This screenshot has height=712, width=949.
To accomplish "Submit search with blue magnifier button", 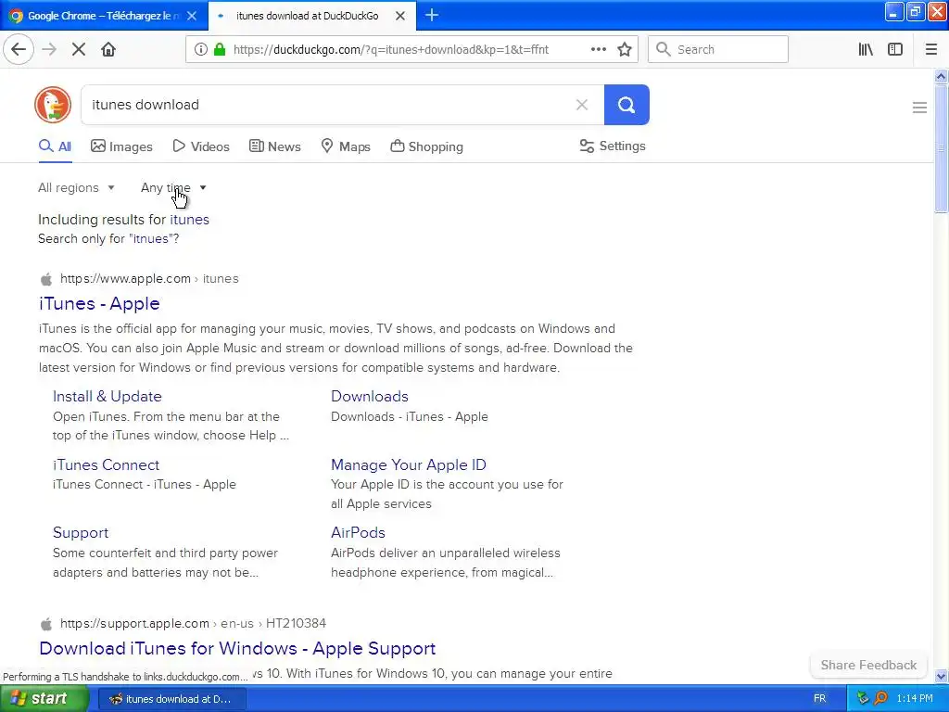I will 626,105.
